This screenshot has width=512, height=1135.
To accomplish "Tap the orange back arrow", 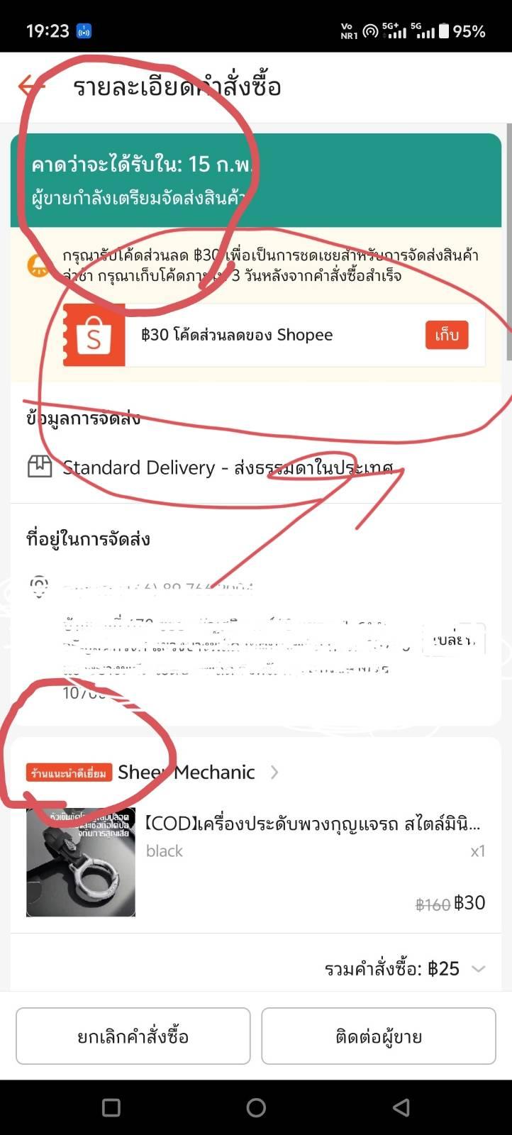I will [30, 87].
